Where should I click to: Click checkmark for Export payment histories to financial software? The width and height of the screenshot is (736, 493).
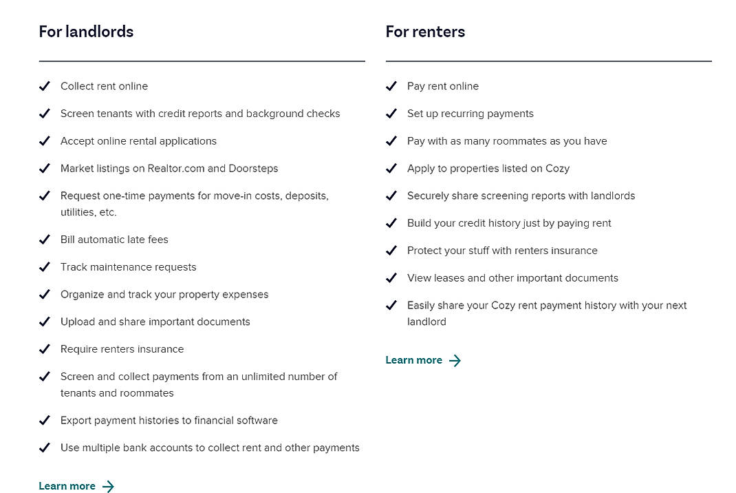tap(45, 421)
